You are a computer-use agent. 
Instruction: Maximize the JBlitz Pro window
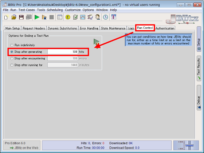tap(189, 5)
